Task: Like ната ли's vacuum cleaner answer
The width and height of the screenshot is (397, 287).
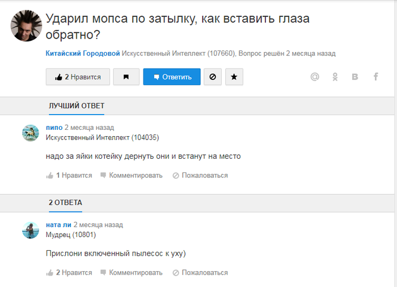Action: click(69, 273)
